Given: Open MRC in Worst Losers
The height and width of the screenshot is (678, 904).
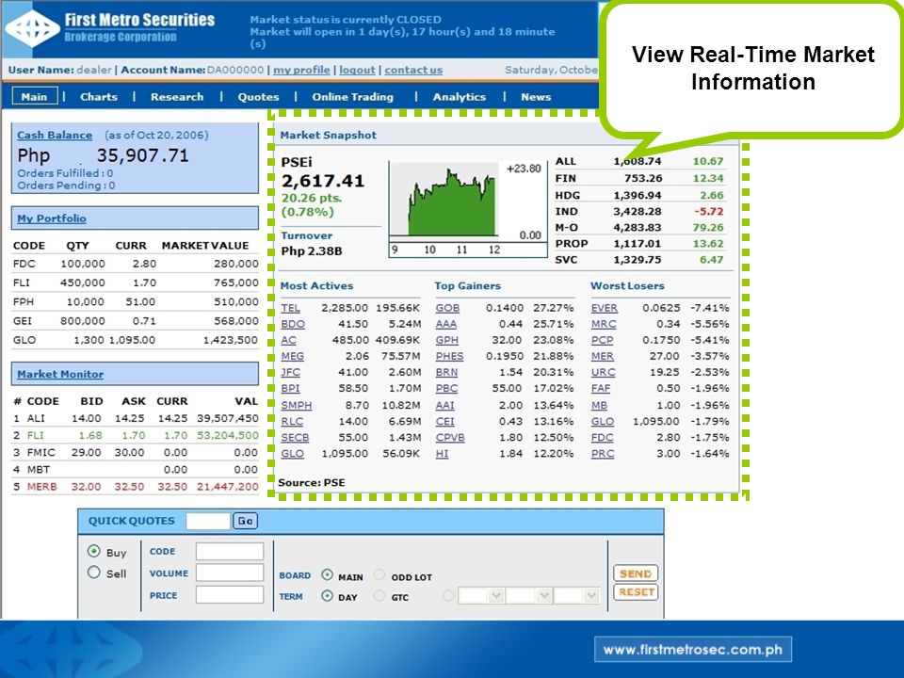Looking at the screenshot, I should click(x=604, y=325).
